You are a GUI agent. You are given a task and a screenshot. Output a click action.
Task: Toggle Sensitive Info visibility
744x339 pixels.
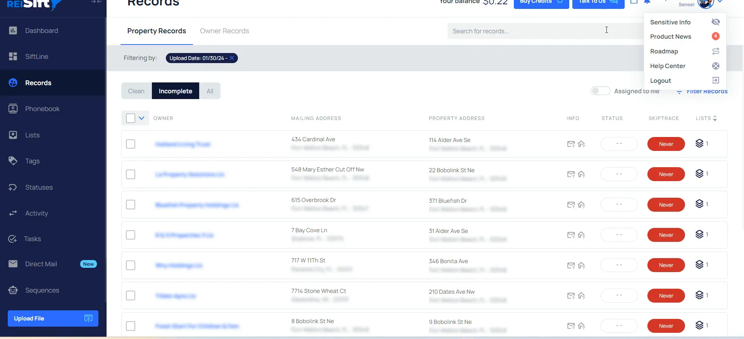click(716, 22)
